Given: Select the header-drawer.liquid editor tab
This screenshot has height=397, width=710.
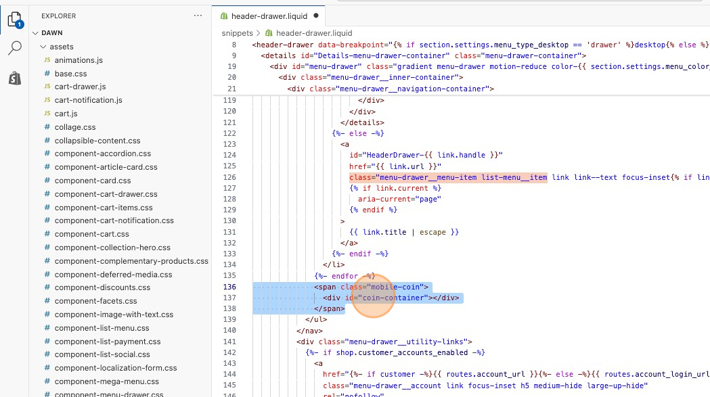Looking at the screenshot, I should (269, 16).
